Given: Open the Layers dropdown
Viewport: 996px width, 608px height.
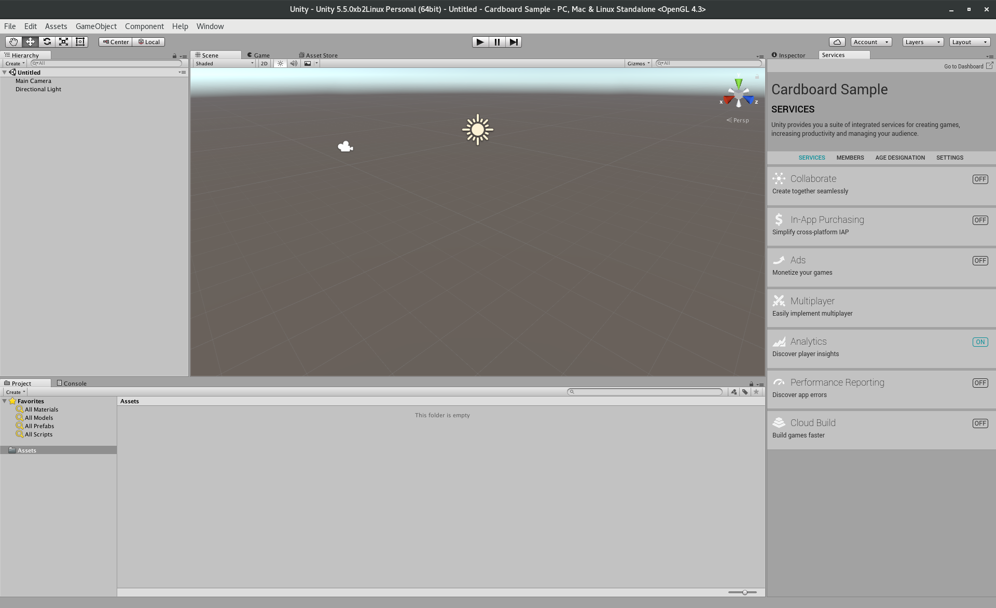Looking at the screenshot, I should point(922,42).
